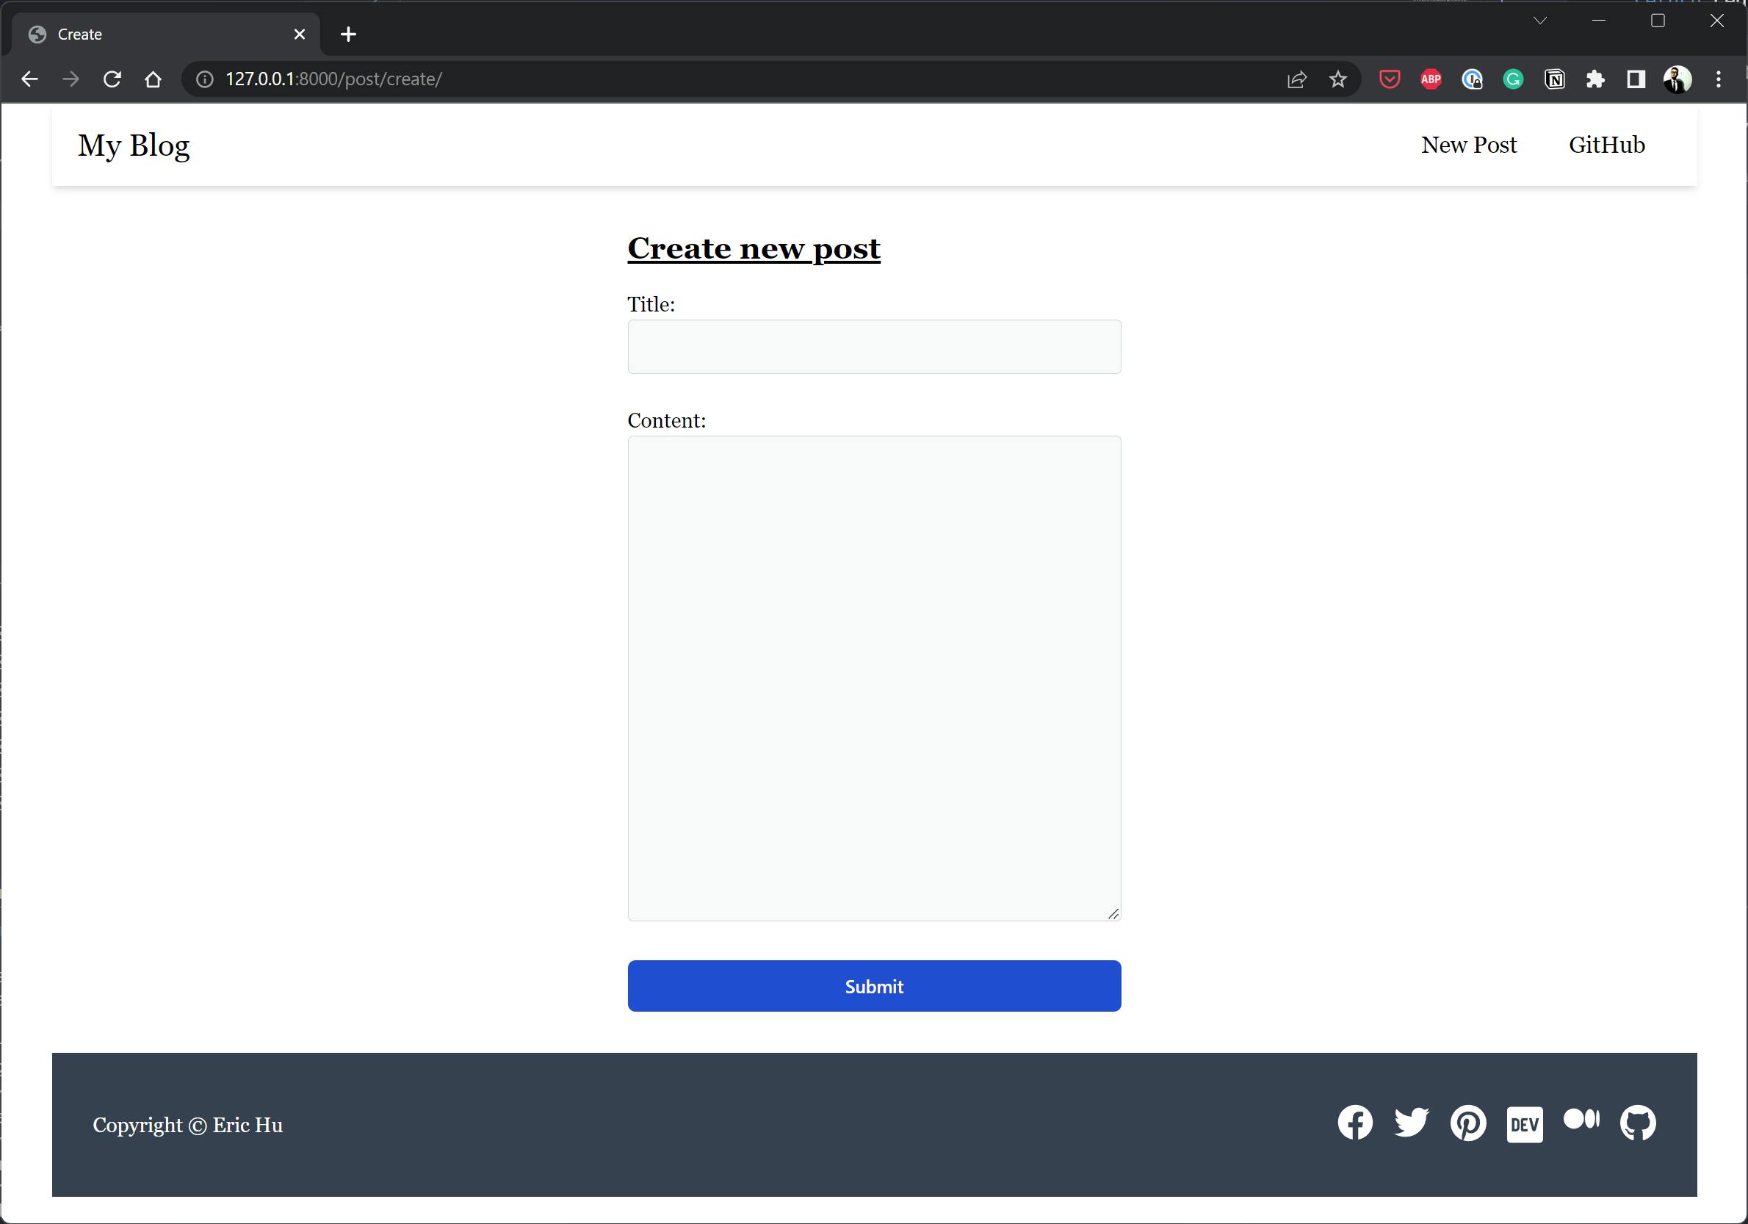Open the Notion web clipper extension icon
This screenshot has width=1748, height=1224.
pos(1554,79)
